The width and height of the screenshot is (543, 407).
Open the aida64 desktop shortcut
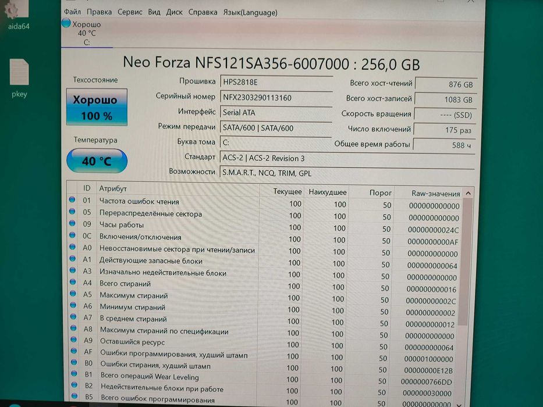(x=17, y=14)
